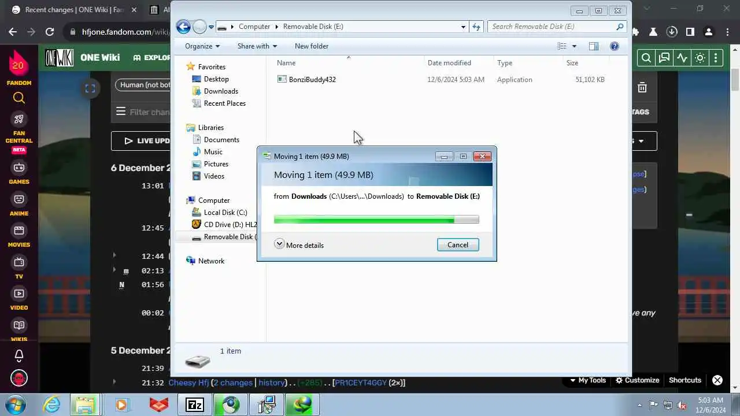Image resolution: width=740 pixels, height=416 pixels.
Task: Open Chrome three-dot menu
Action: coord(727,32)
